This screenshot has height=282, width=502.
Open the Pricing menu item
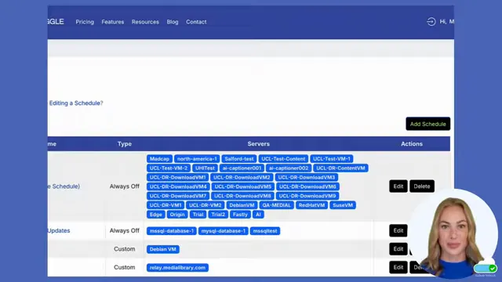click(x=85, y=22)
